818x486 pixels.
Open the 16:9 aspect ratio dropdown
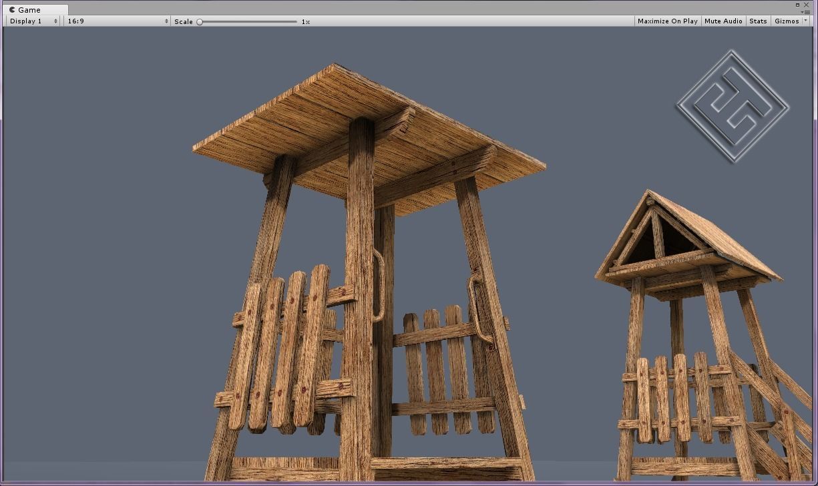coord(118,21)
